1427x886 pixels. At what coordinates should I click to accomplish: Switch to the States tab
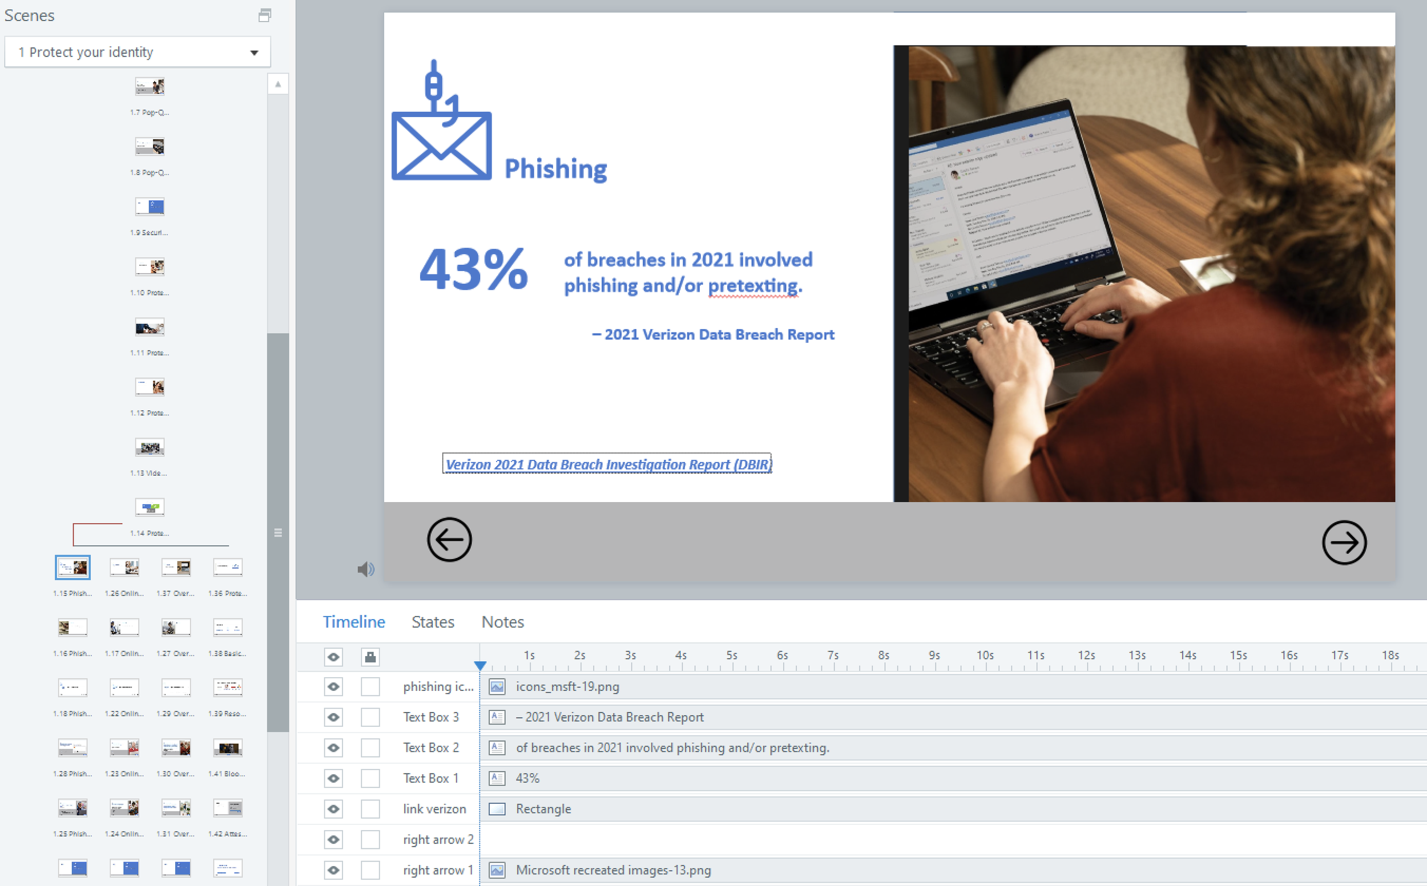click(x=433, y=622)
